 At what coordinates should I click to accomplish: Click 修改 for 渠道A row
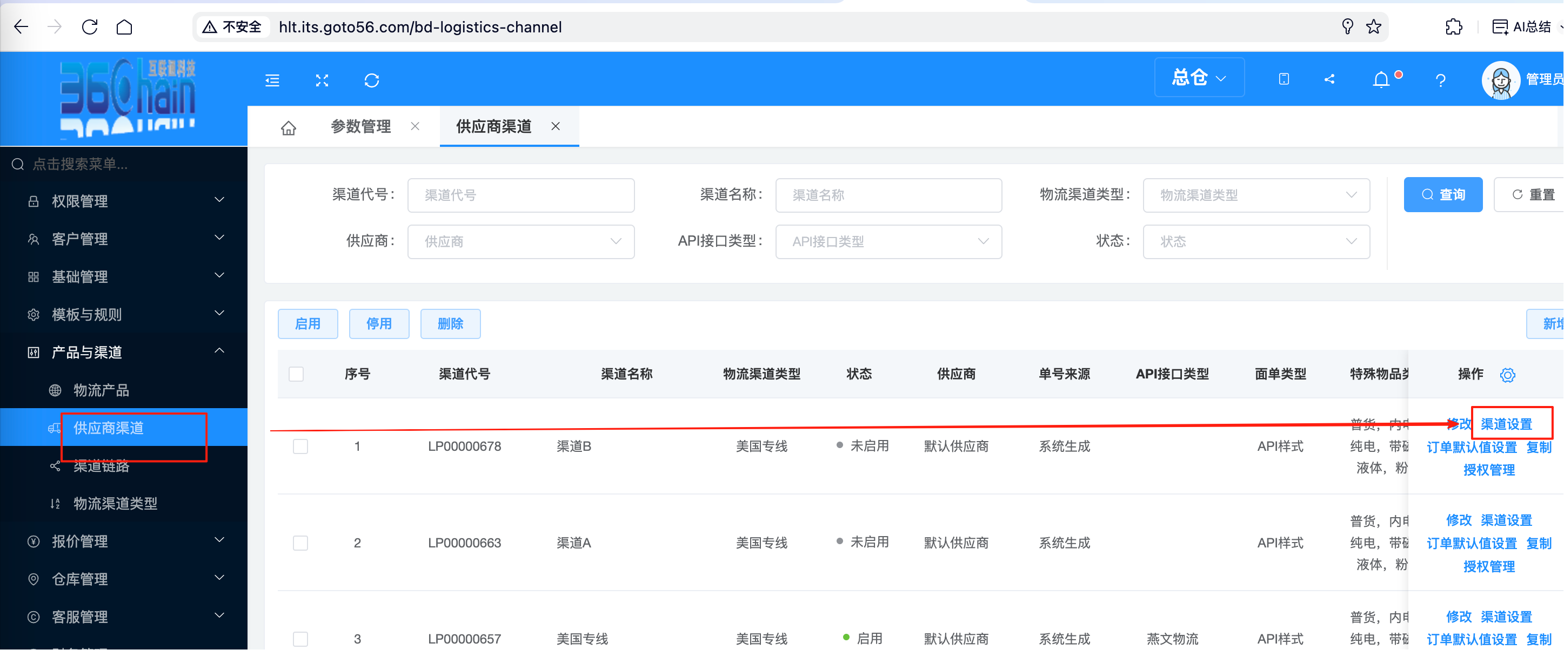[1459, 520]
